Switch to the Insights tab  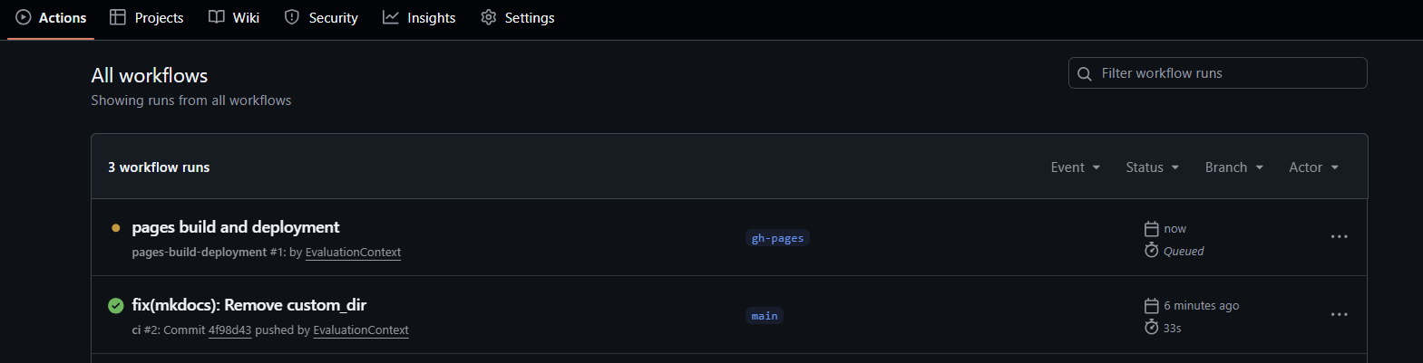click(419, 18)
